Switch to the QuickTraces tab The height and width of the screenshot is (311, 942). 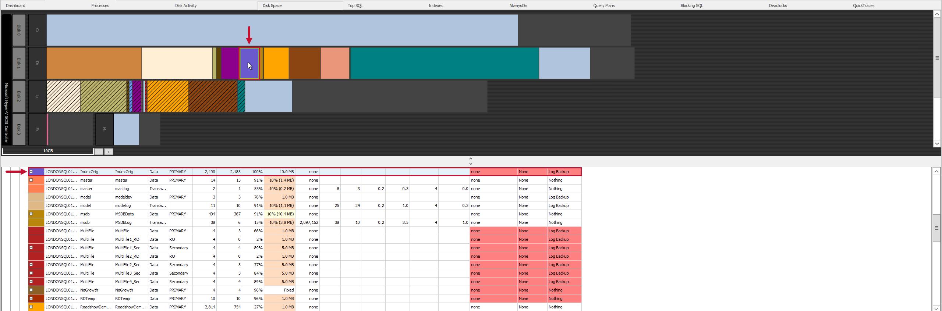tap(864, 6)
